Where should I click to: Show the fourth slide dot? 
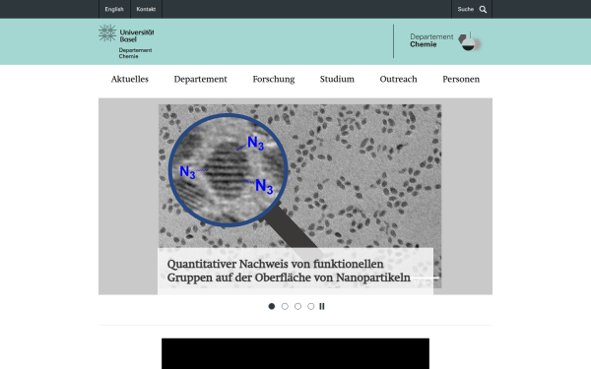pyautogui.click(x=310, y=306)
